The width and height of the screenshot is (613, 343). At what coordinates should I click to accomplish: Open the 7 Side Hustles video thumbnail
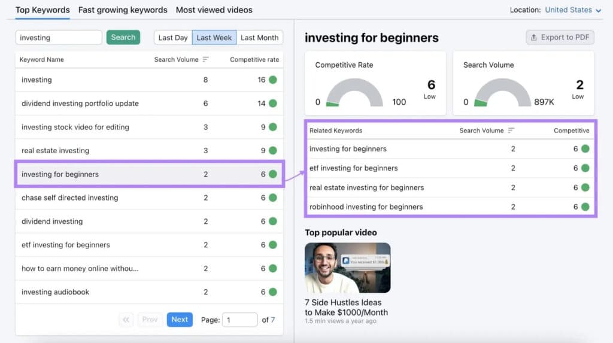(x=347, y=268)
